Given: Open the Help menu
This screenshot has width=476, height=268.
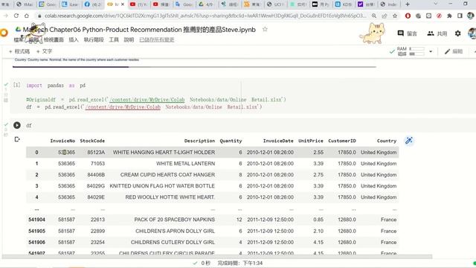Looking at the screenshot, I should coord(129,39).
